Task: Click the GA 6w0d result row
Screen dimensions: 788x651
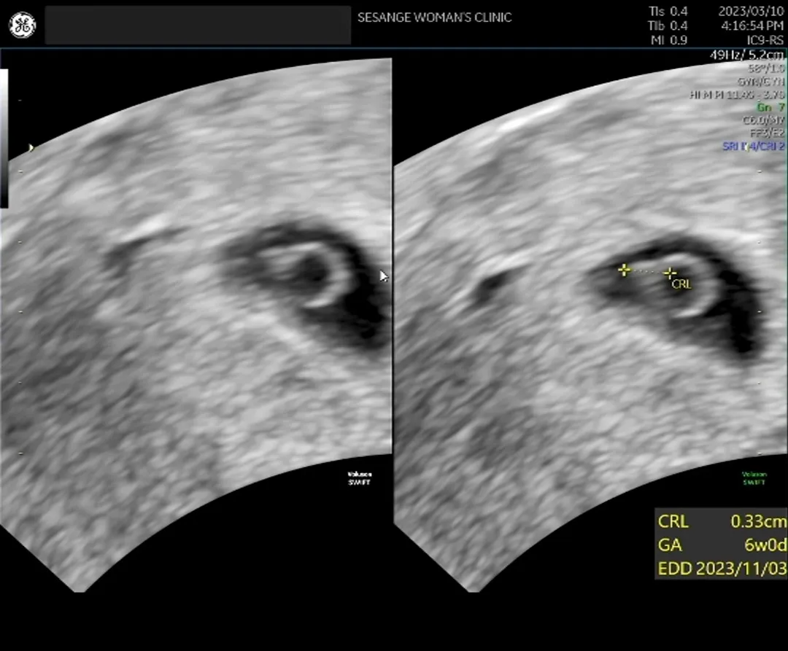Action: (x=722, y=545)
